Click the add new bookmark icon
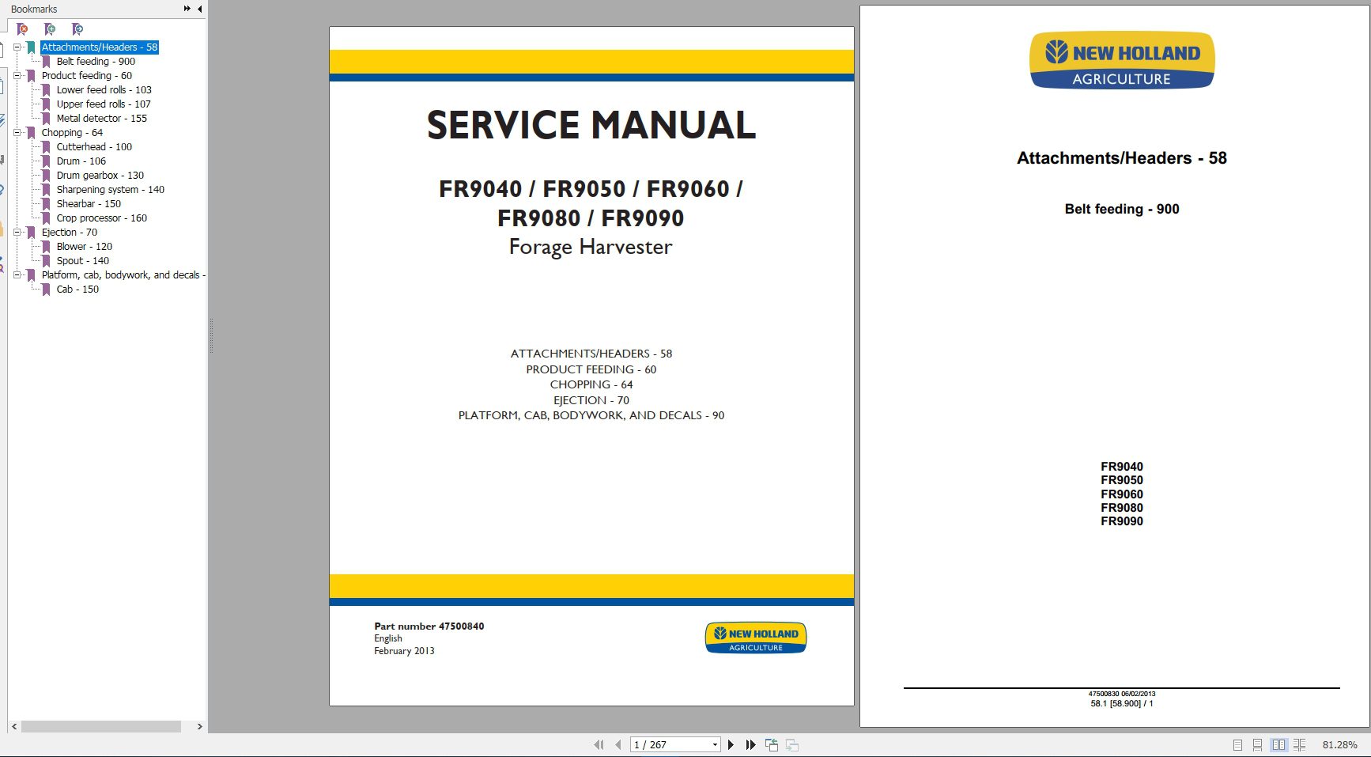 point(50,29)
